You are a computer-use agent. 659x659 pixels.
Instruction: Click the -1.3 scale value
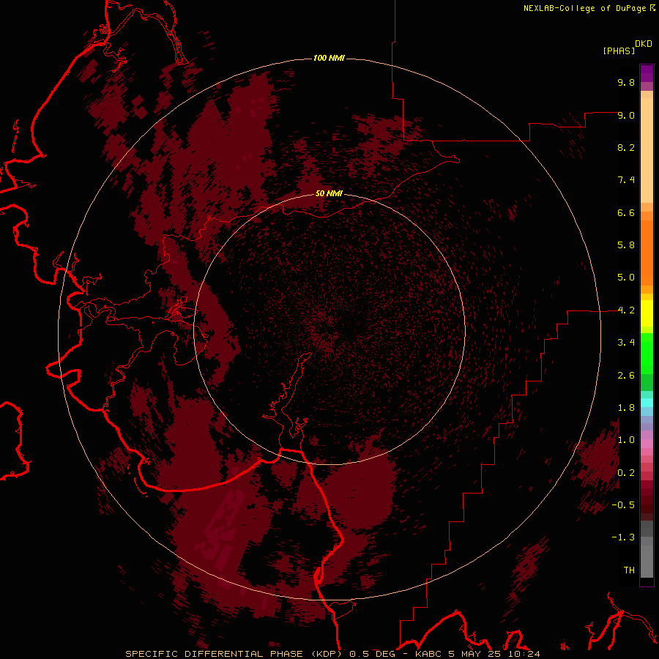[623, 537]
